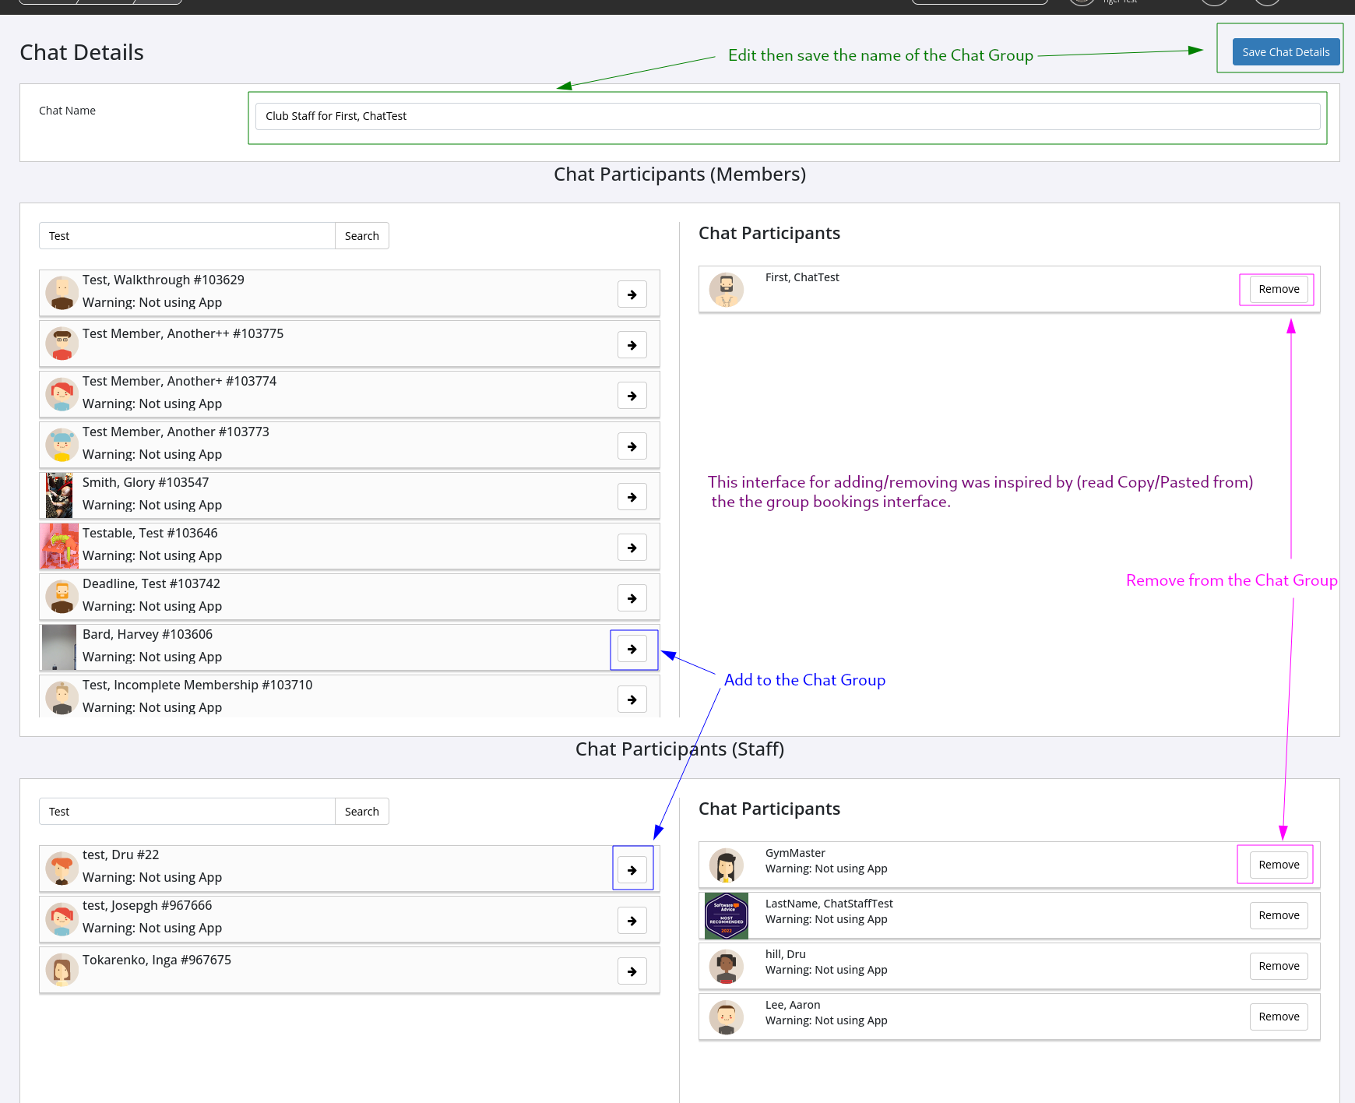Viewport: 1355px width, 1103px height.
Task: Click arrow next to Test Member, Another++ #103775
Action: point(632,345)
